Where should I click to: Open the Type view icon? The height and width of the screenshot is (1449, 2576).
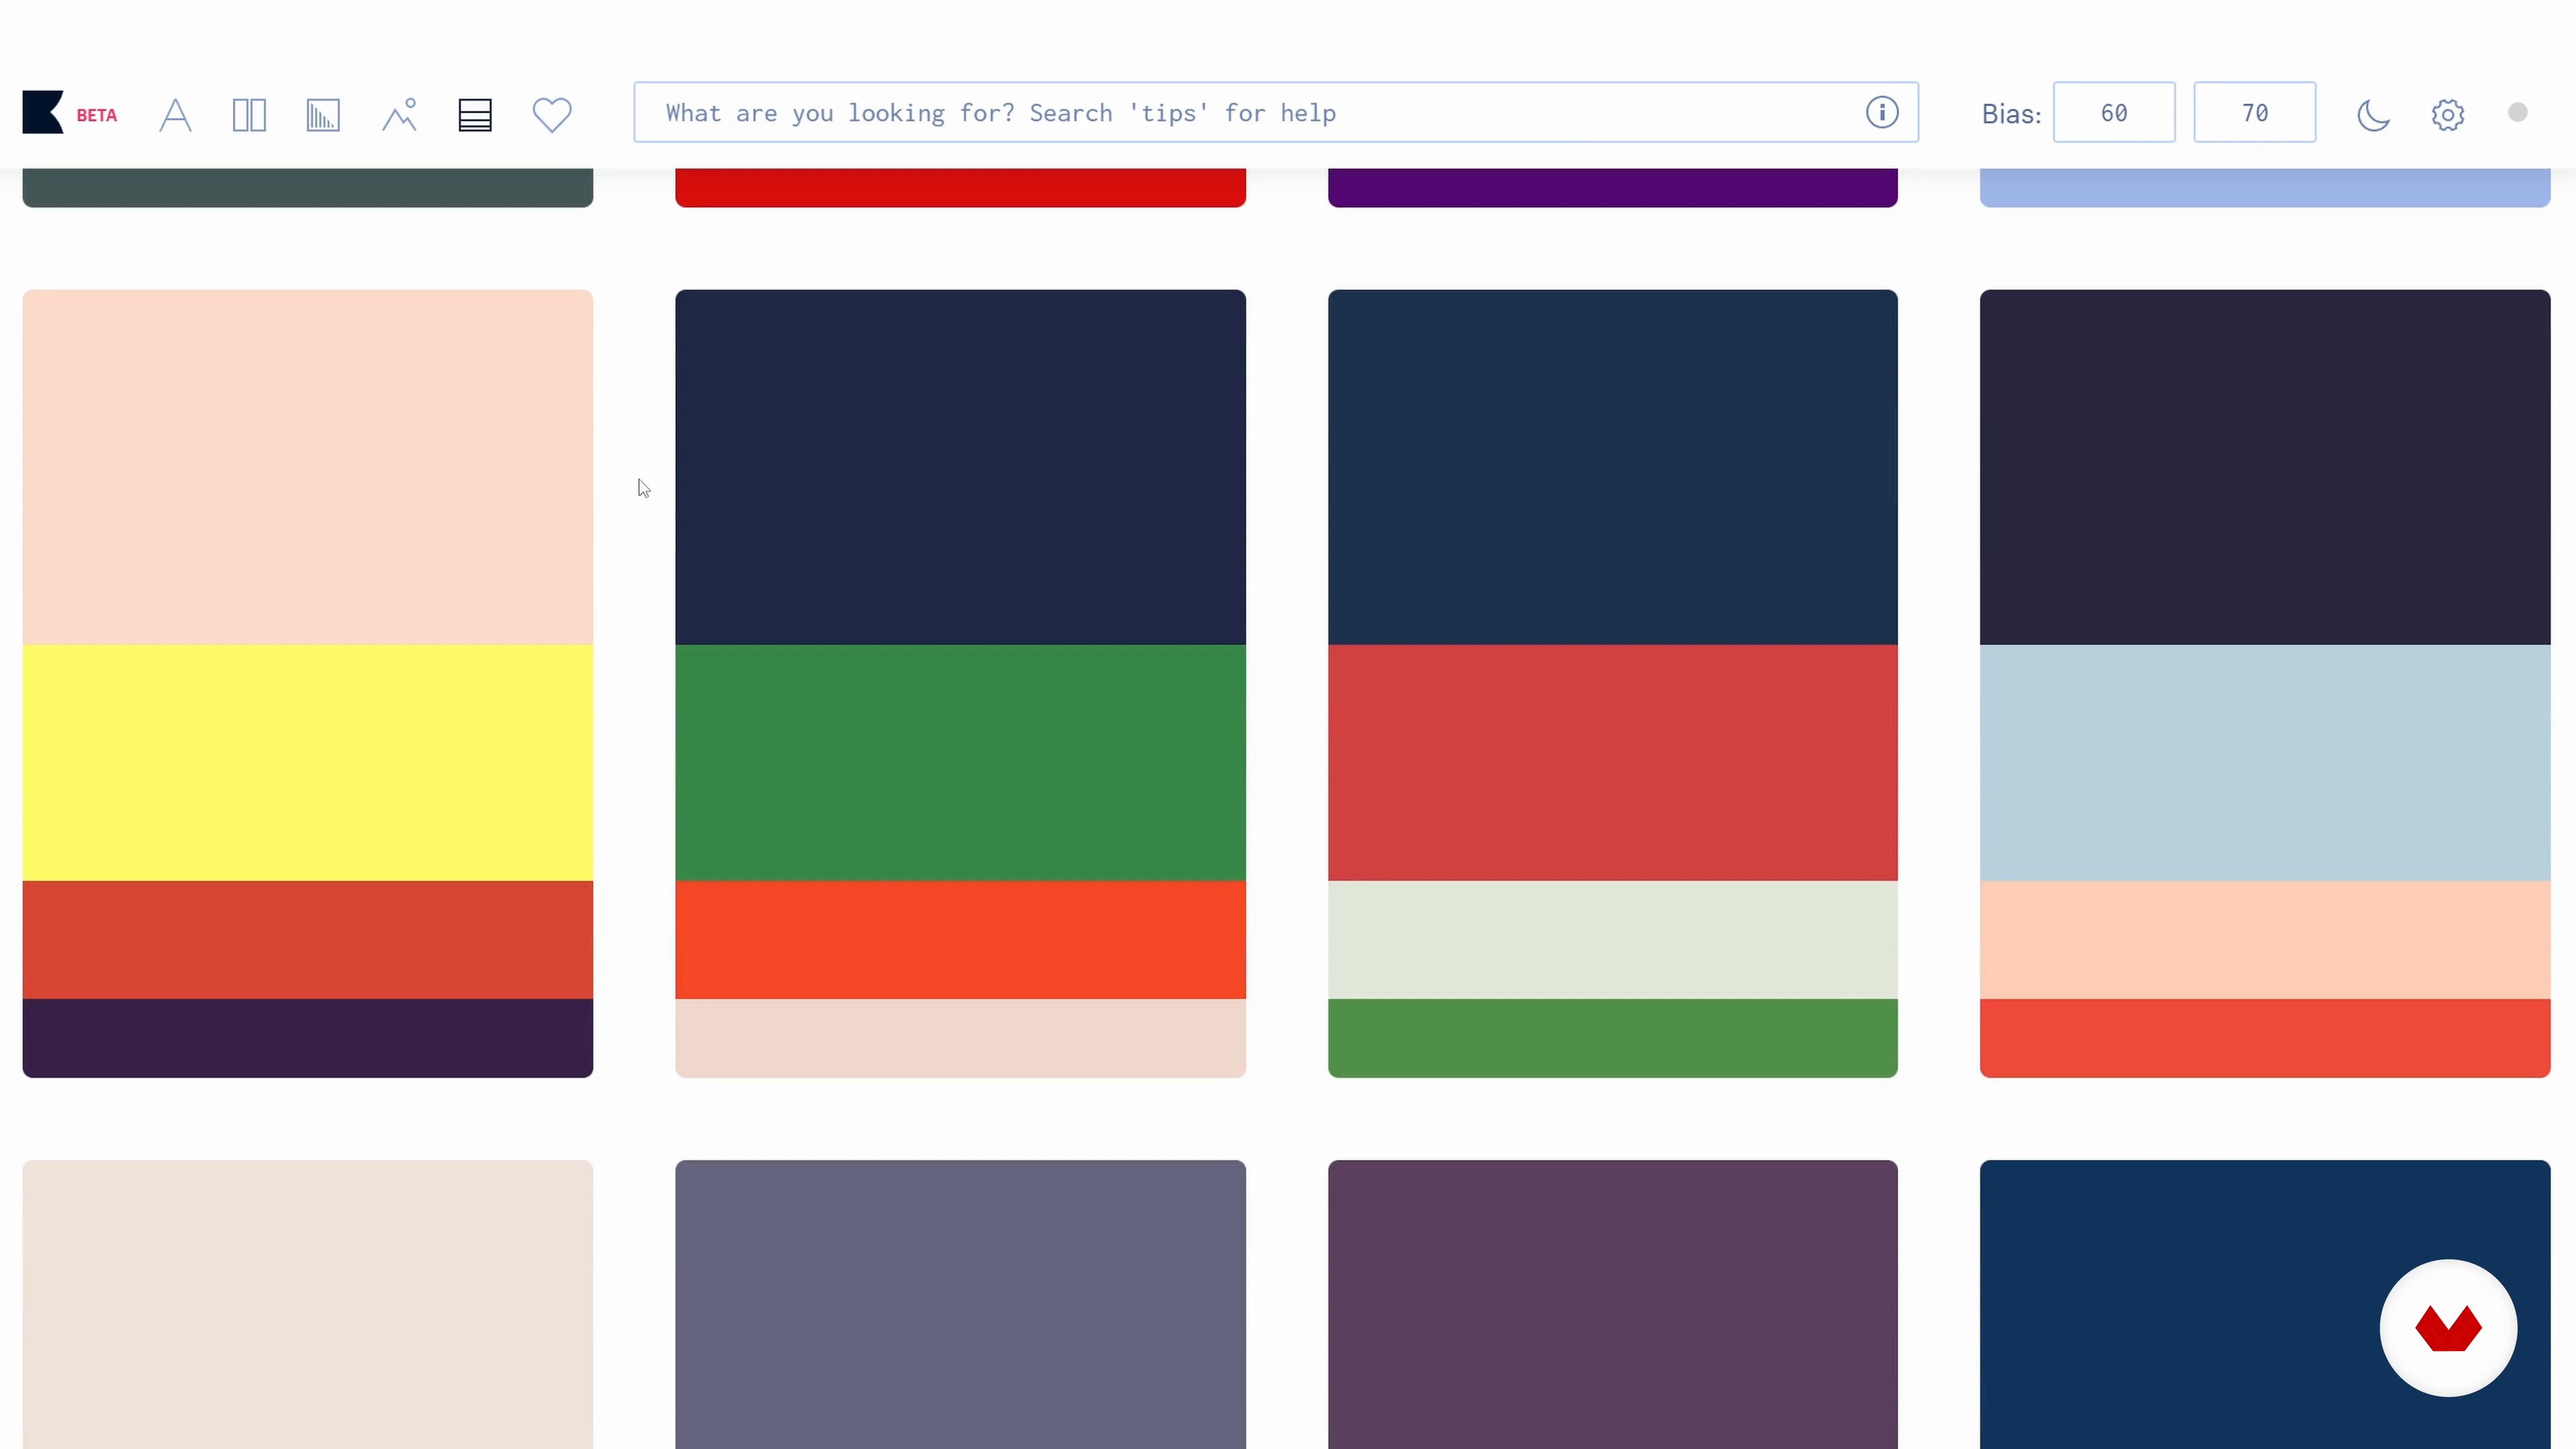pyautogui.click(x=175, y=115)
